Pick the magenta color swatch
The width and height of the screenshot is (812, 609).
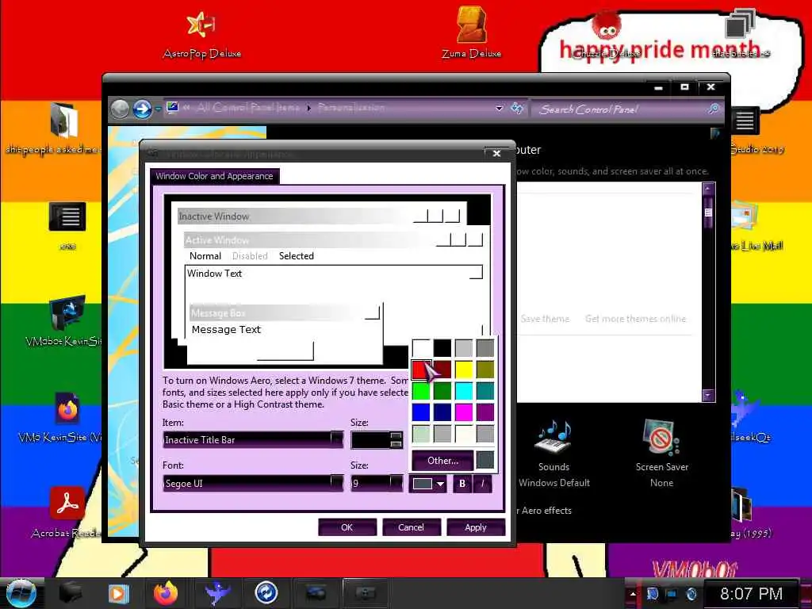tap(464, 412)
